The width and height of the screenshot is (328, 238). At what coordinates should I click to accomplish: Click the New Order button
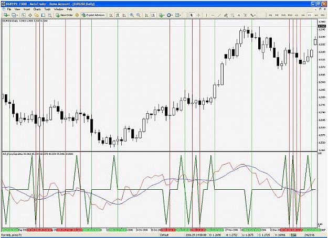(x=64, y=15)
